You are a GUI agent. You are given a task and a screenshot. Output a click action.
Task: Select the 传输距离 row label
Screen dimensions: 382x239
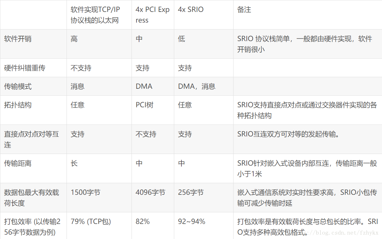[18, 163]
